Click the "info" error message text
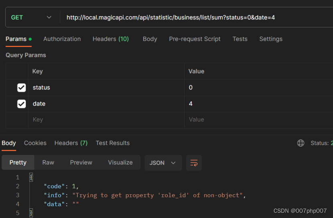 click(x=158, y=195)
